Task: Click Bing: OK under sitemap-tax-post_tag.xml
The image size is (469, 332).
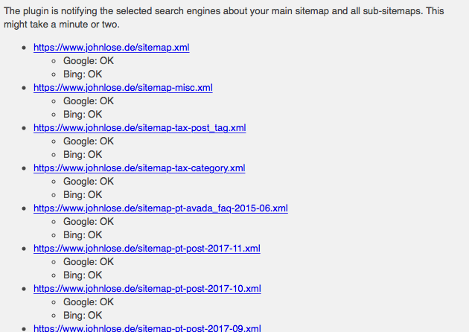Action: click(x=83, y=155)
